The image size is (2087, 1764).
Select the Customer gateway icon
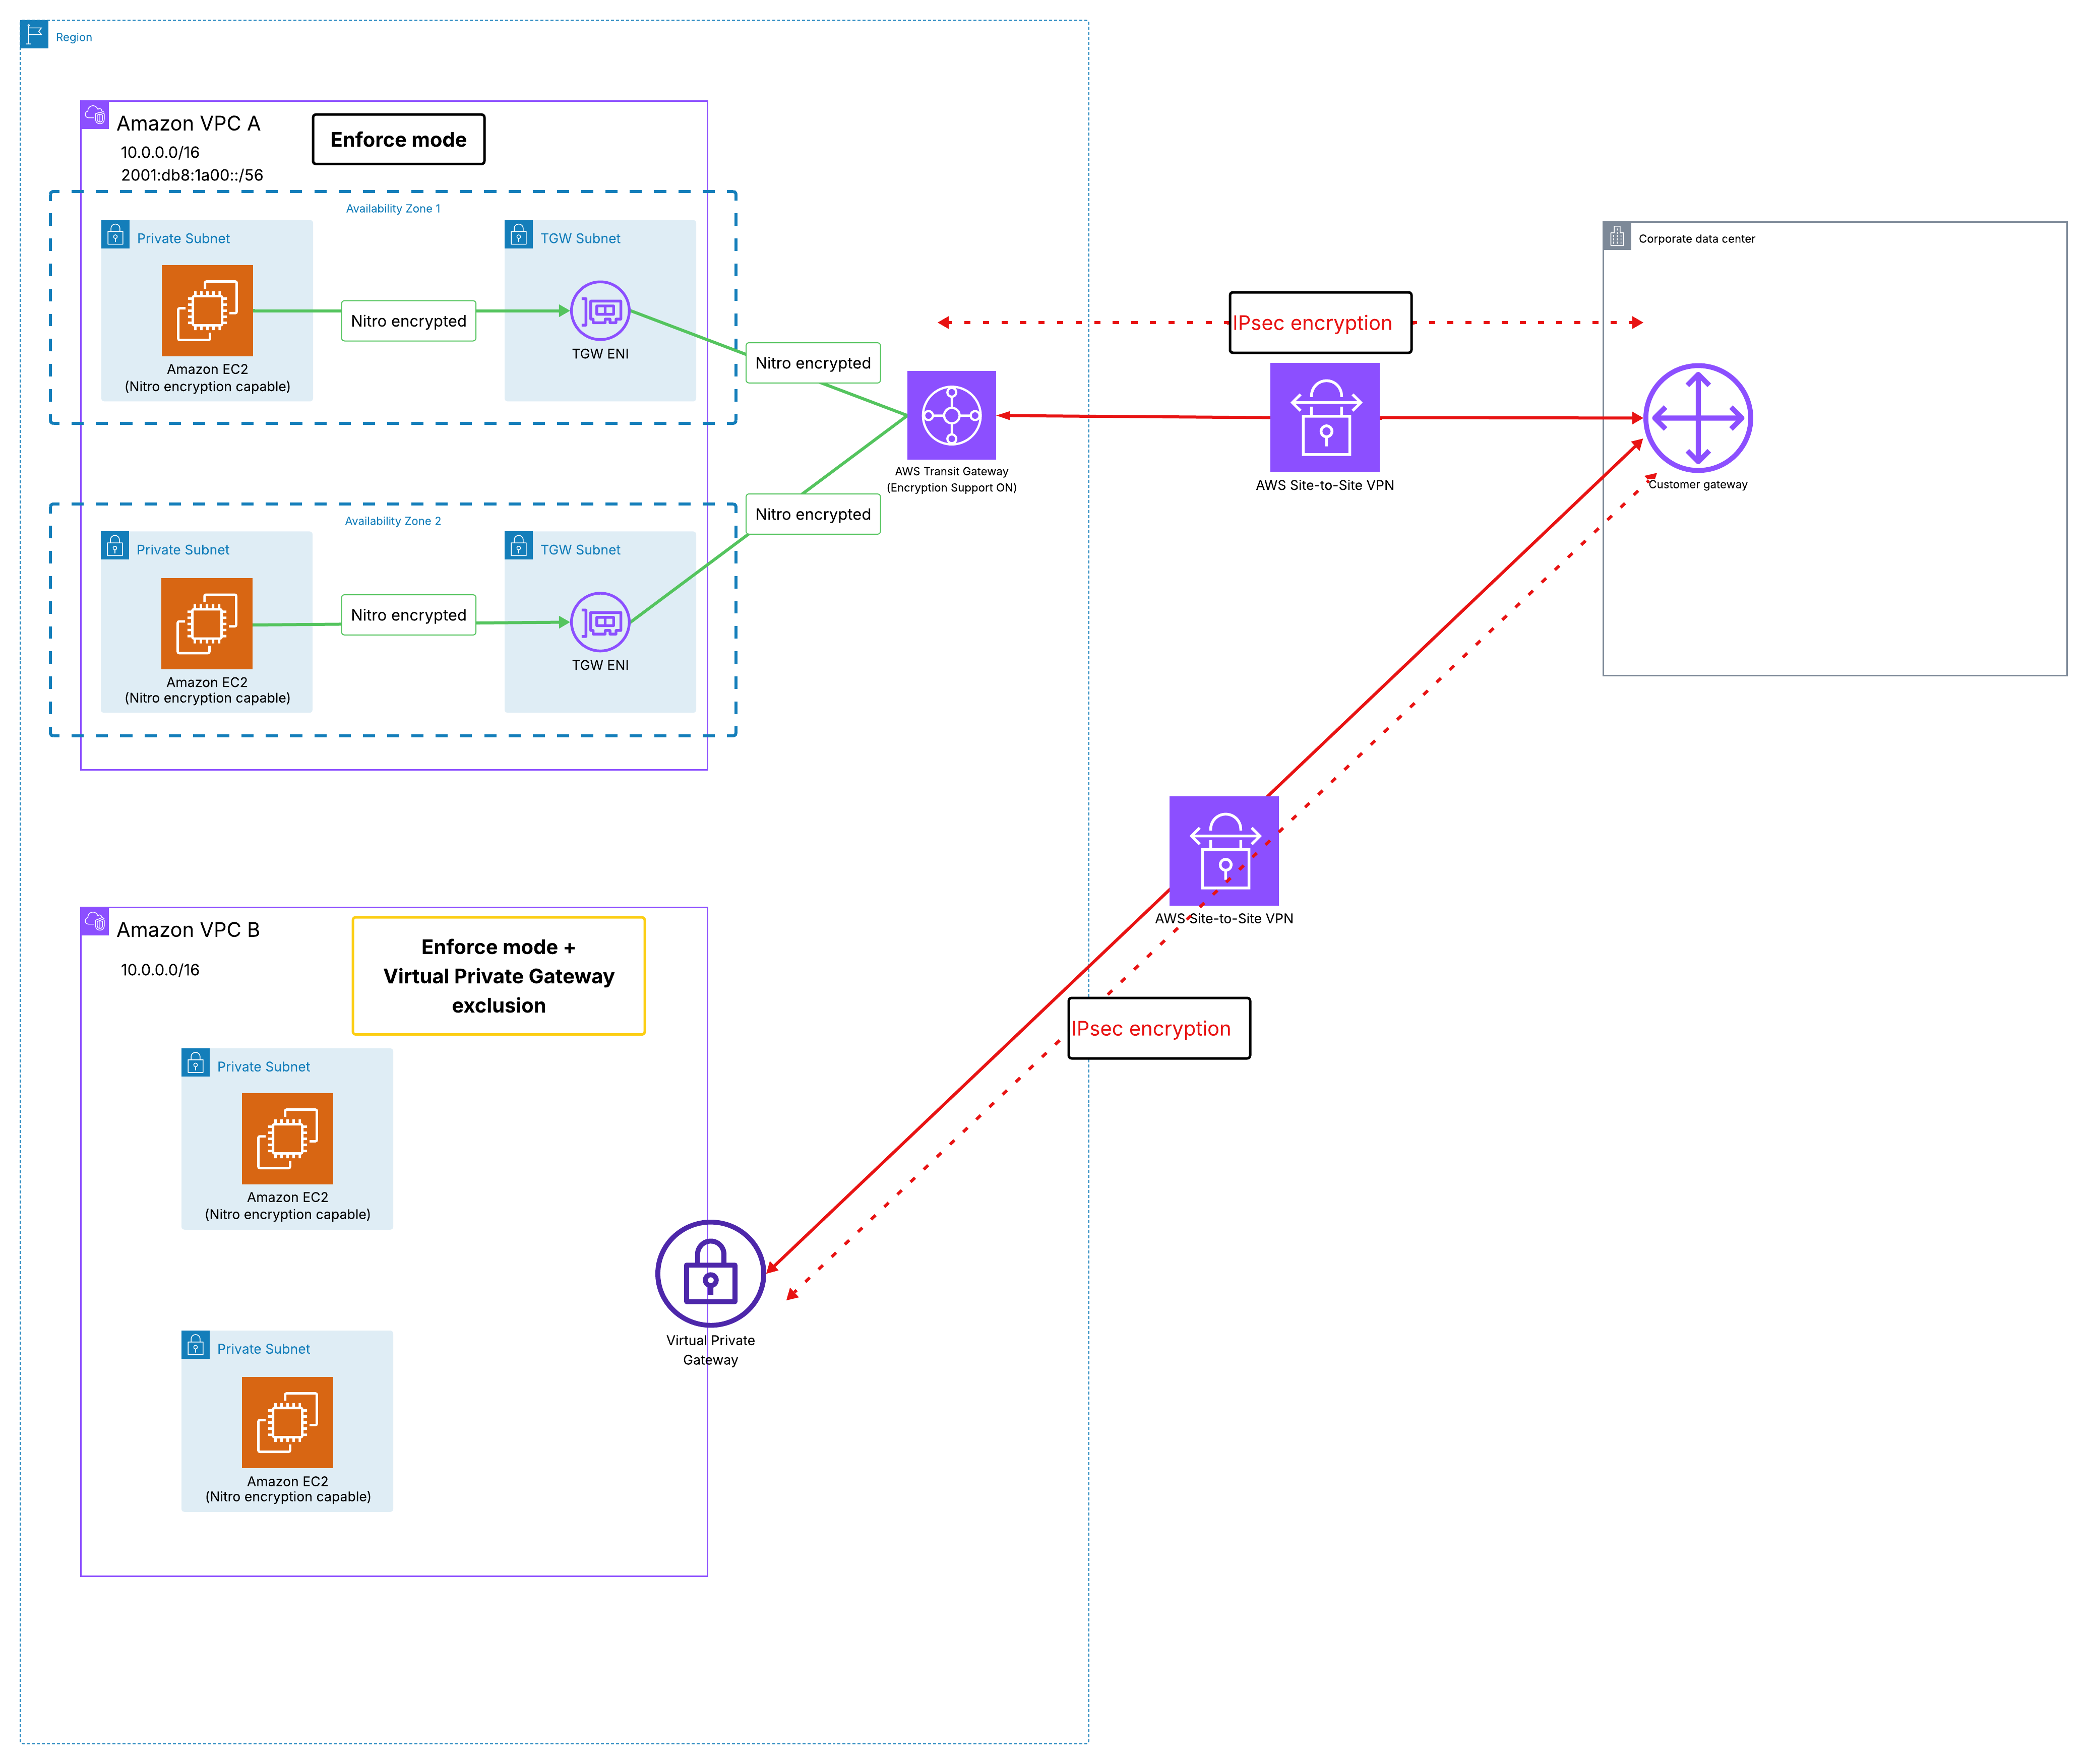(x=1697, y=418)
